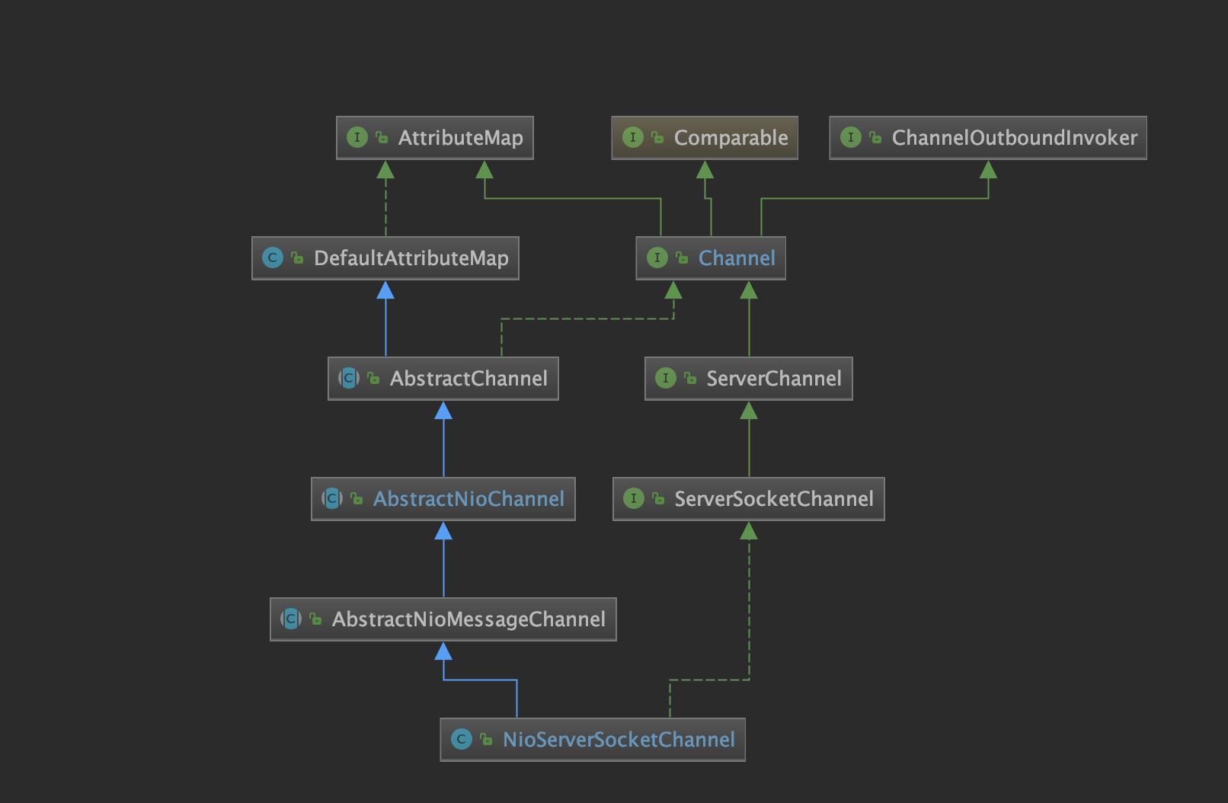Select the ServerChannel label text
This screenshot has width=1228, height=803.
[x=774, y=379]
